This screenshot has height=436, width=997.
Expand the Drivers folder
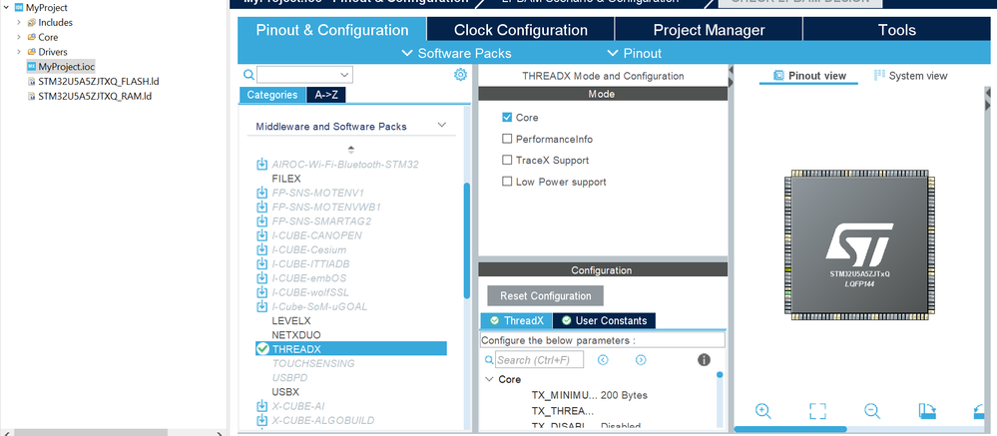18,52
